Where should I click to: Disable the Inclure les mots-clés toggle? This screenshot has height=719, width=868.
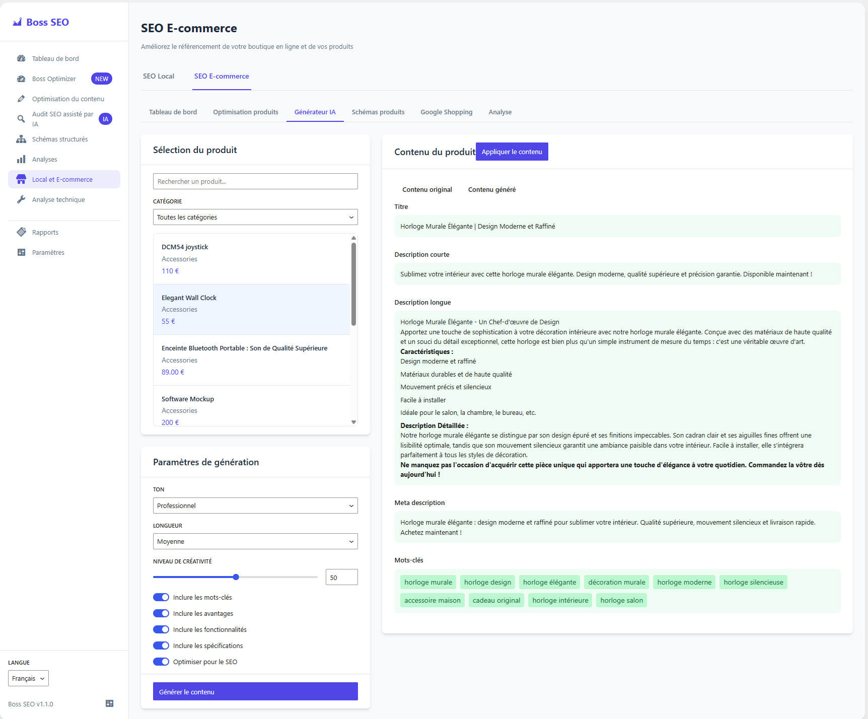(x=161, y=597)
